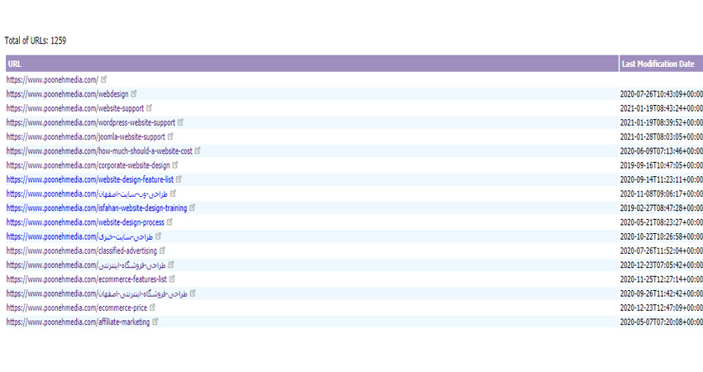This screenshot has height=372, width=703.
Task: Open the Persian URL link dated 2020-12-23T07:05:42
Action: pyautogui.click(x=86, y=265)
